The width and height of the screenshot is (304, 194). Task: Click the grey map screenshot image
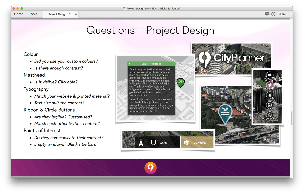click(155, 88)
